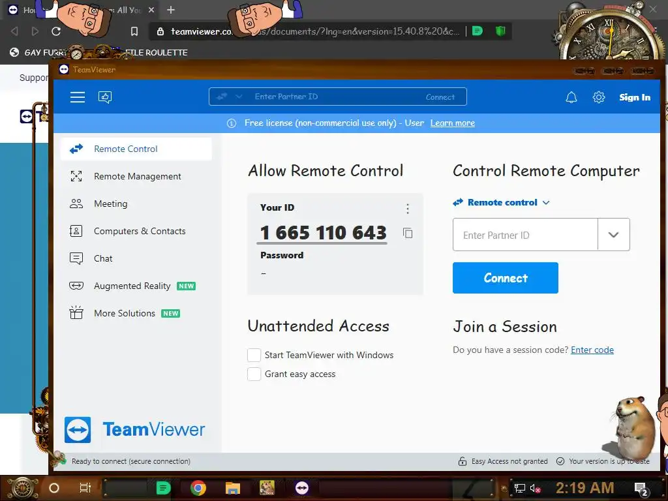Click the Enter Partner ID field in main panel
This screenshot has width=668, height=501.
(x=525, y=235)
